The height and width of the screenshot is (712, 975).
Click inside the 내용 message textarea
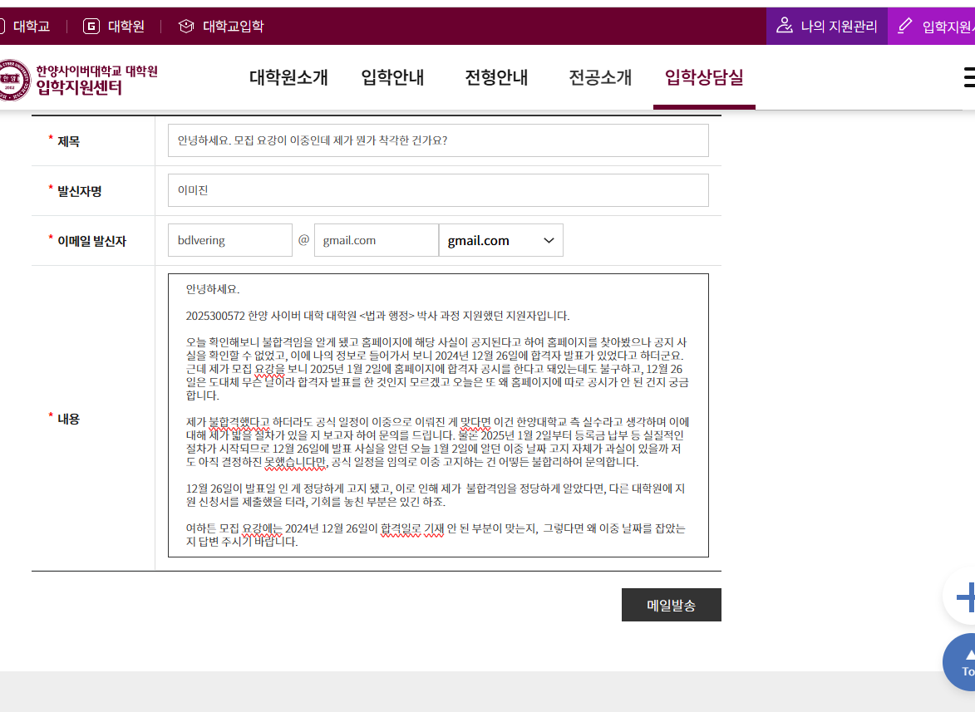[x=439, y=415]
